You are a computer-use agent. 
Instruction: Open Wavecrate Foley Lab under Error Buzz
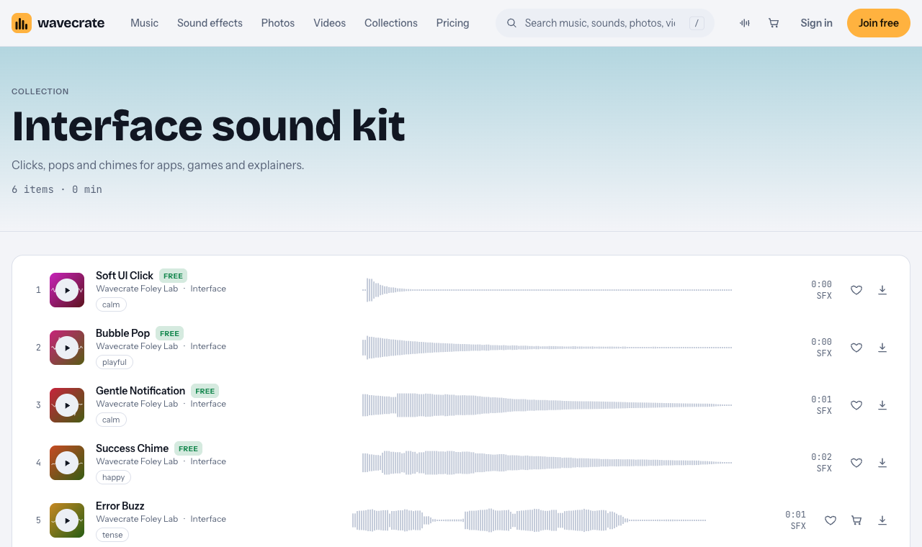137,519
